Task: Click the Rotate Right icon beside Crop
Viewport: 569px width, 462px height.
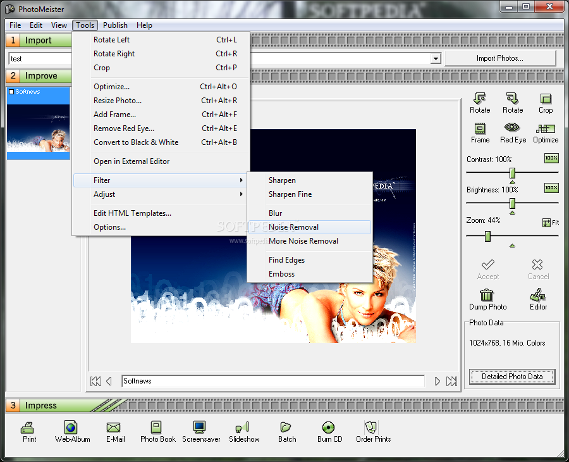Action: 512,99
